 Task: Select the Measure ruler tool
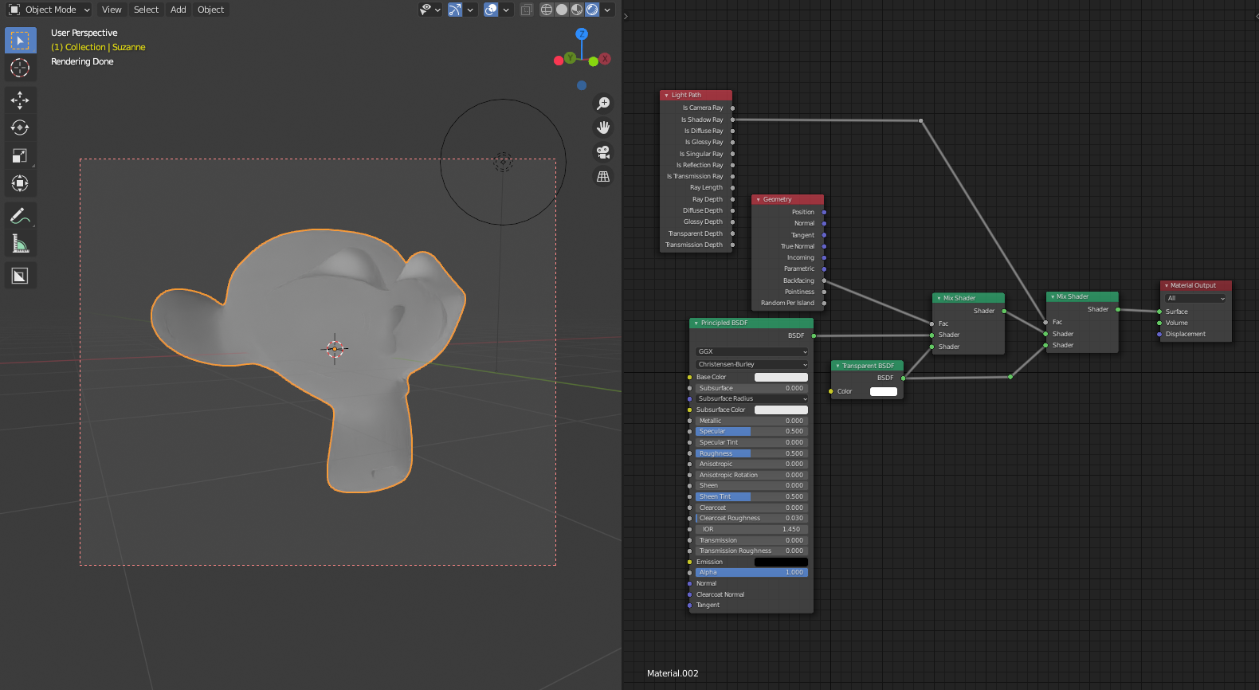click(20, 244)
